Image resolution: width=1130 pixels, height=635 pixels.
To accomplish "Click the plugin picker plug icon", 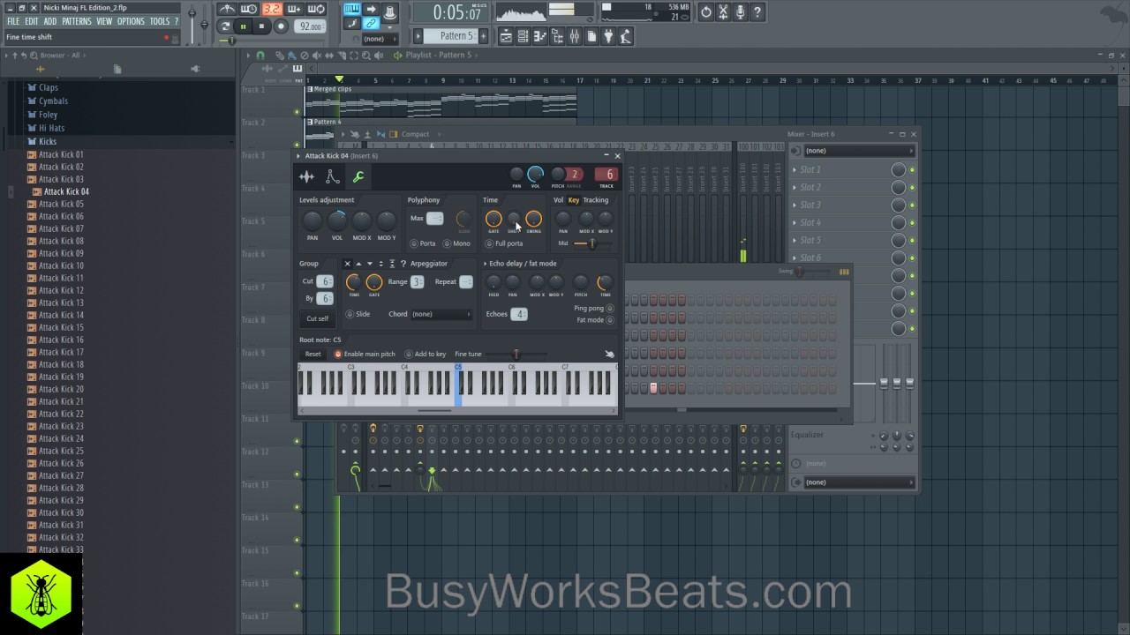I will pos(609,36).
